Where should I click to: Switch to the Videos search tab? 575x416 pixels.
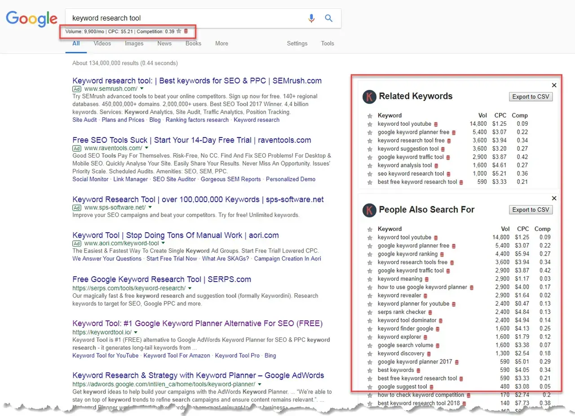102,44
